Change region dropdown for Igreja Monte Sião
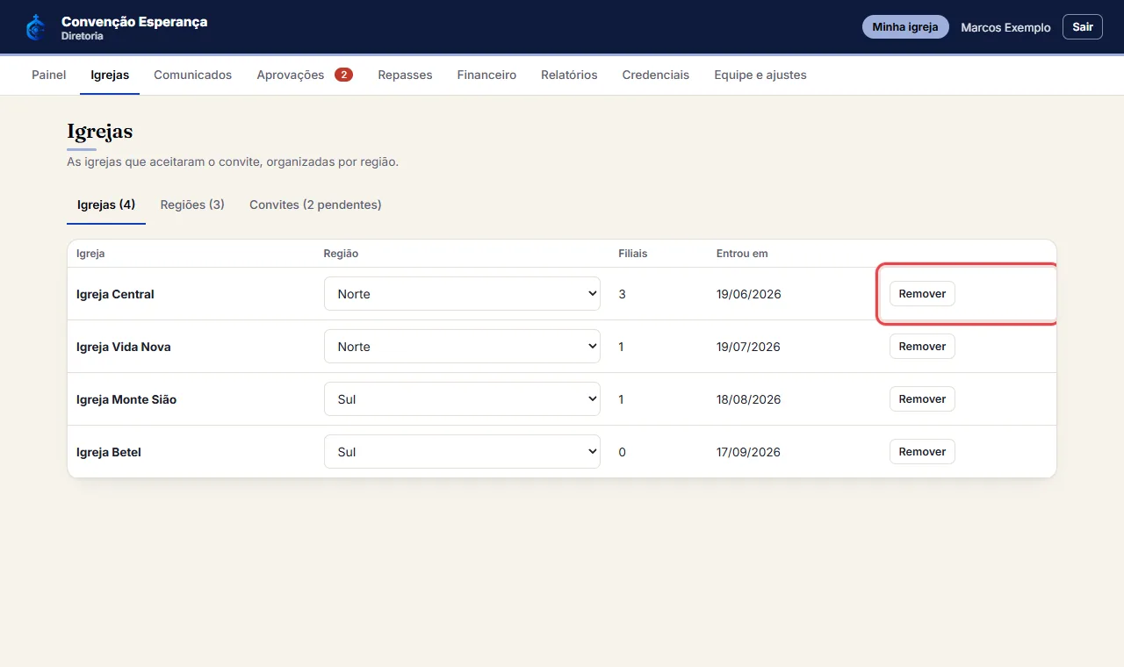Screen dimensions: 1124x667 [462, 399]
